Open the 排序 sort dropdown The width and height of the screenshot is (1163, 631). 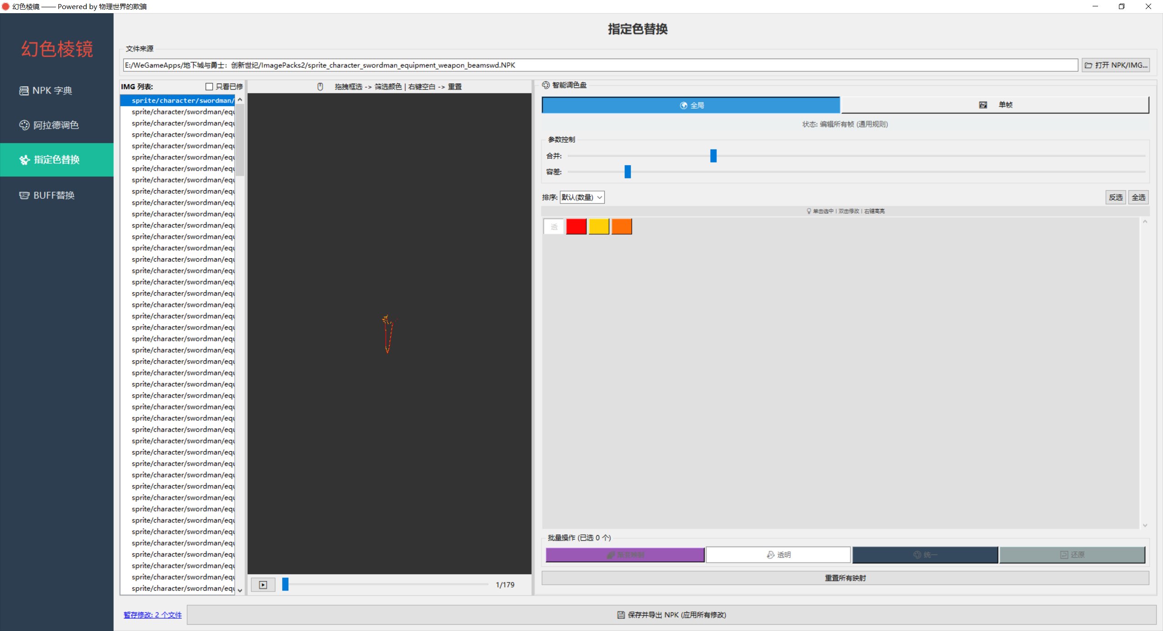click(x=581, y=197)
